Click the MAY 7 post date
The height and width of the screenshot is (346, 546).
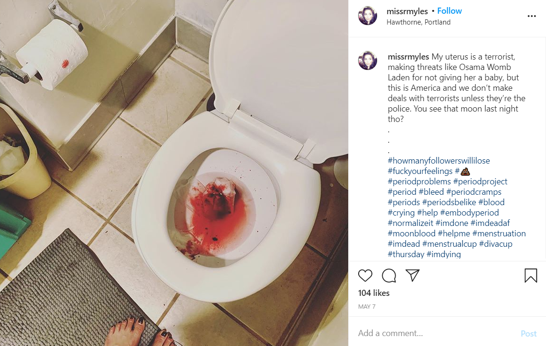pos(367,306)
